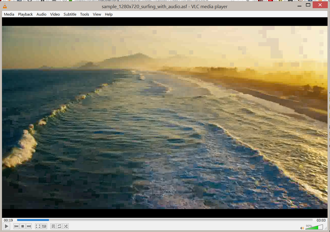Toggle the playlist view
Viewport: 330px width, 232px height.
53,226
